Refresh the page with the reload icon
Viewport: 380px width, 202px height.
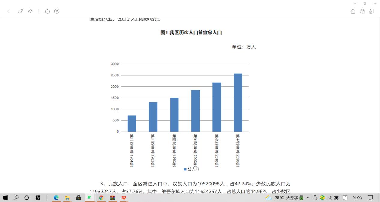(x=47, y=11)
